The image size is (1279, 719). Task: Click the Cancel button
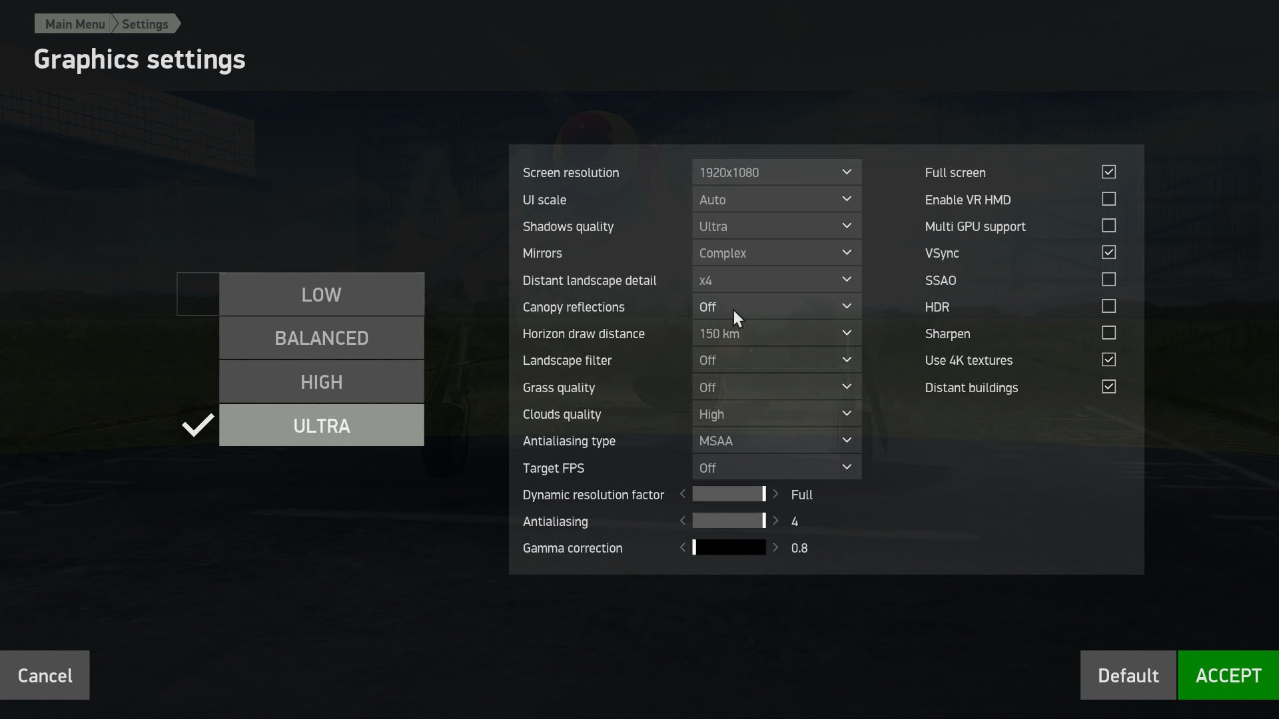pyautogui.click(x=45, y=675)
